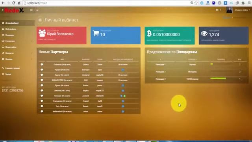Click the $421.02929206 rate in sidebar

coord(13,90)
